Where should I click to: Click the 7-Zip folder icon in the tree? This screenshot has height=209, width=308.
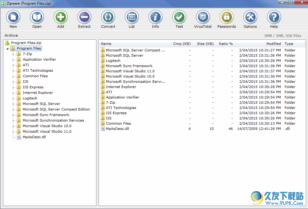coord(19,54)
